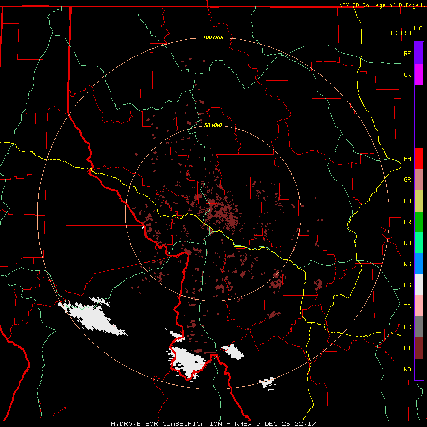Screen dimensions: 427x427
Task: Click the KMSX radar site identifier
Action: click(x=243, y=424)
